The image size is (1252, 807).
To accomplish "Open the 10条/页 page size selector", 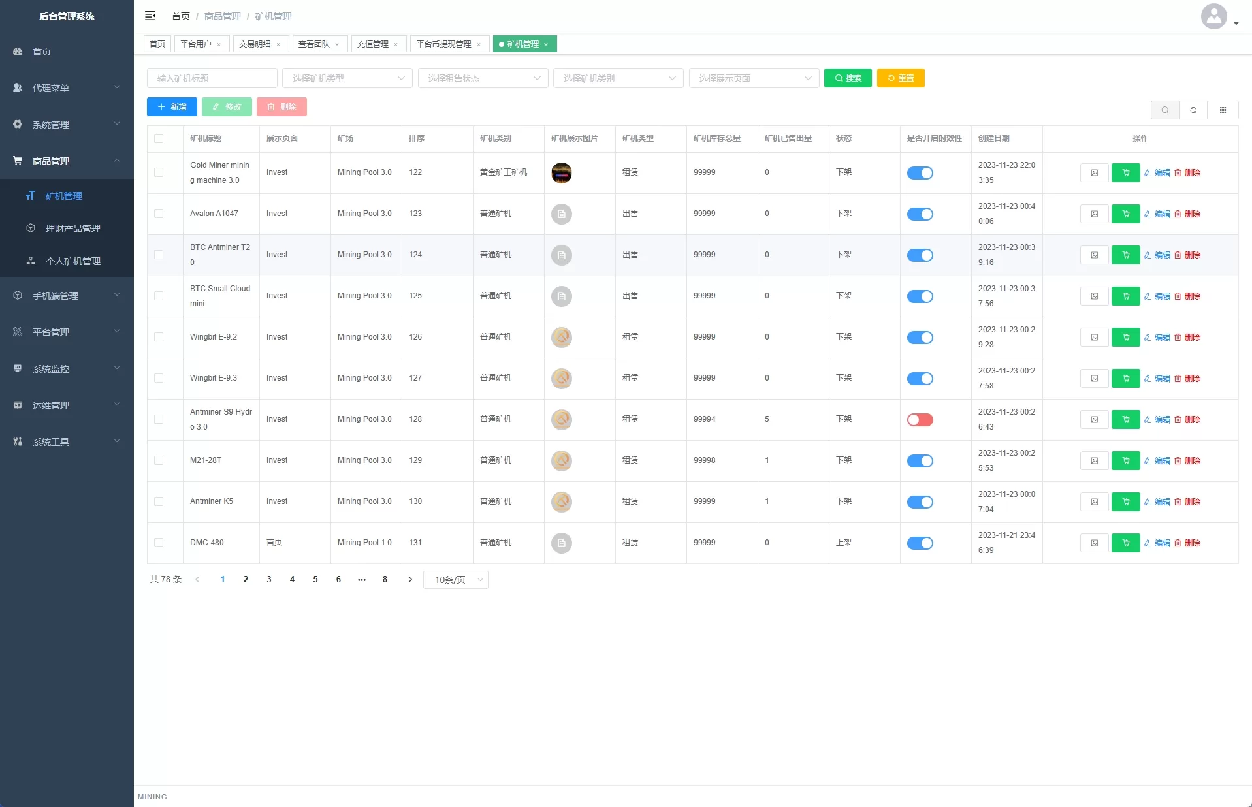I will pos(456,580).
